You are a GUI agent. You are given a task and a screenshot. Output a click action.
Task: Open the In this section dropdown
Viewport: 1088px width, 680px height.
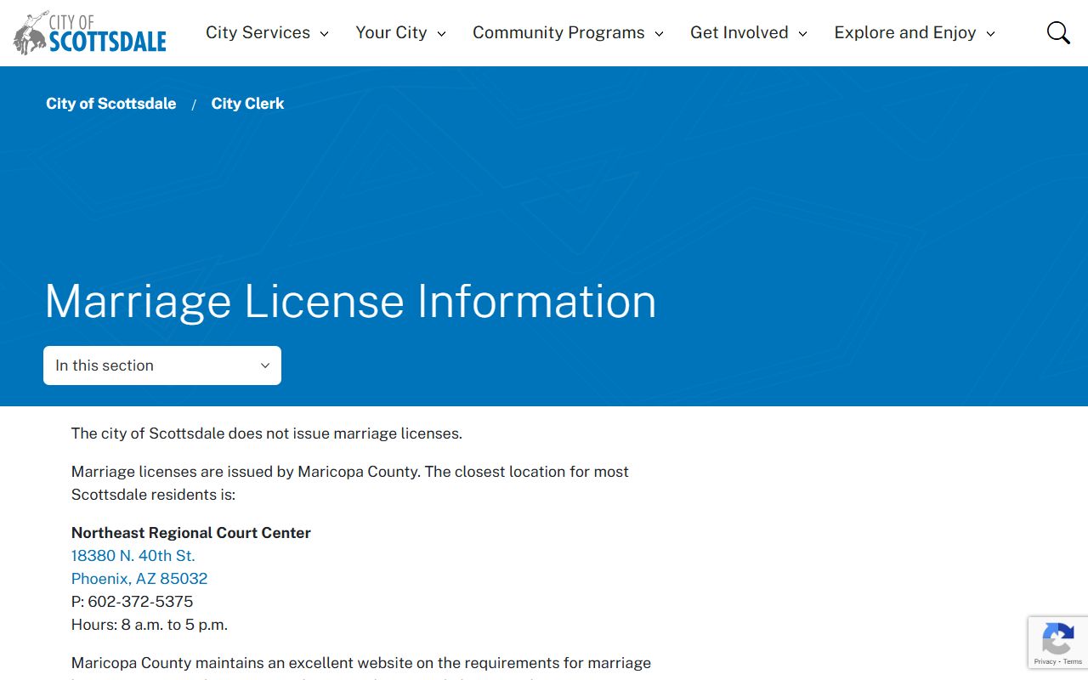tap(162, 365)
